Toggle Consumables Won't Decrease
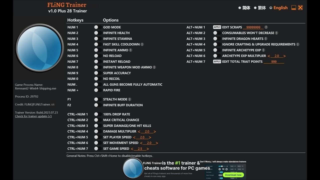Image resolution: width=320 pixels, height=180 pixels. click(217, 33)
